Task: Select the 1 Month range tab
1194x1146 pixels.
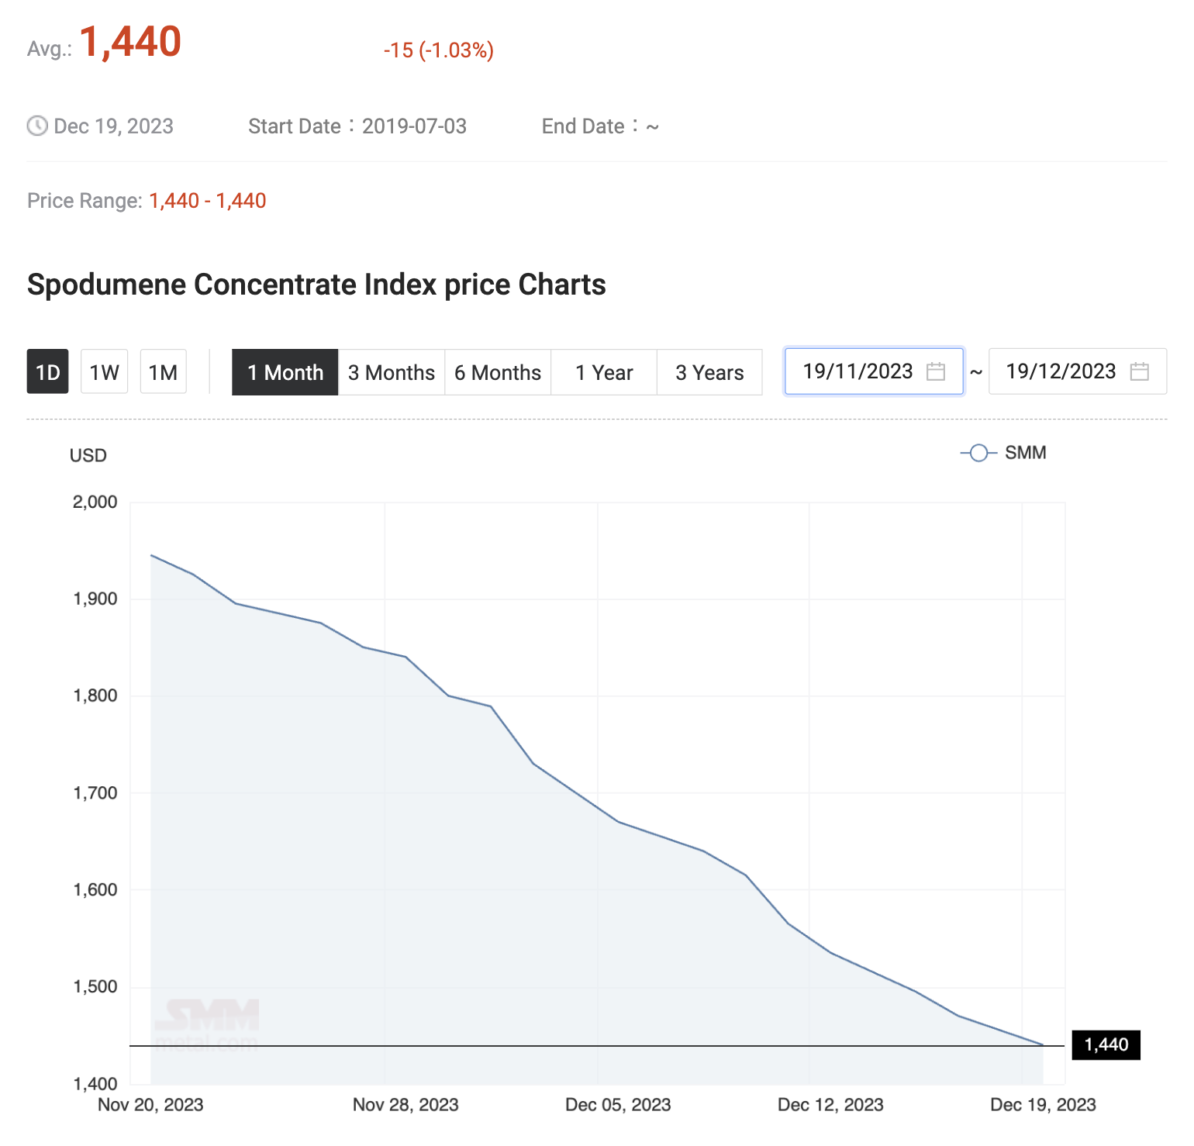Action: coord(285,372)
